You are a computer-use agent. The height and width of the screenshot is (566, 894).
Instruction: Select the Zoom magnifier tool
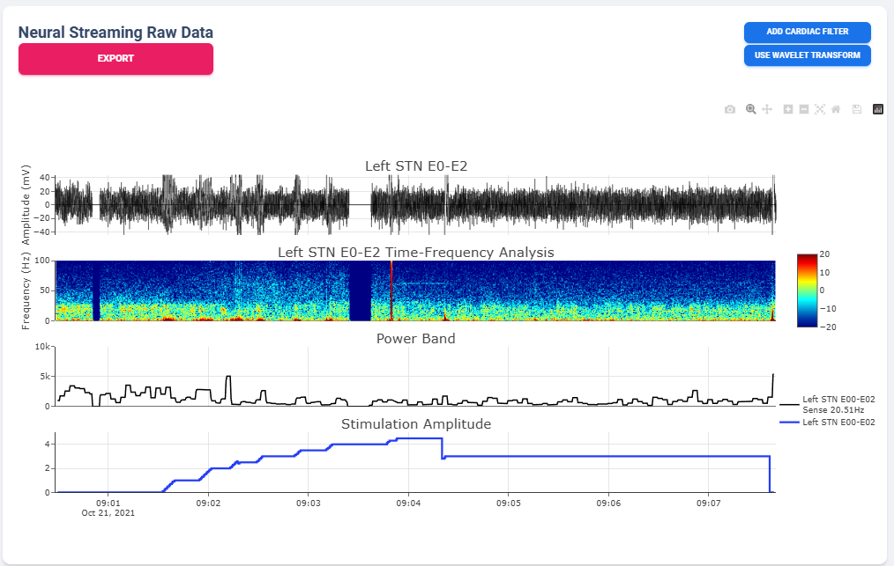point(750,109)
